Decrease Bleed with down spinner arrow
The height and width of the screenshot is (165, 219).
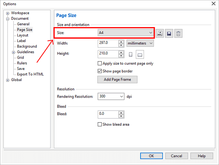point(121,116)
